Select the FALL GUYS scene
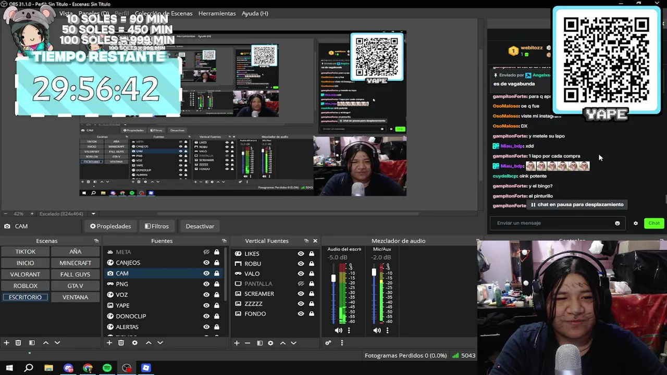The width and height of the screenshot is (667, 375). point(75,274)
